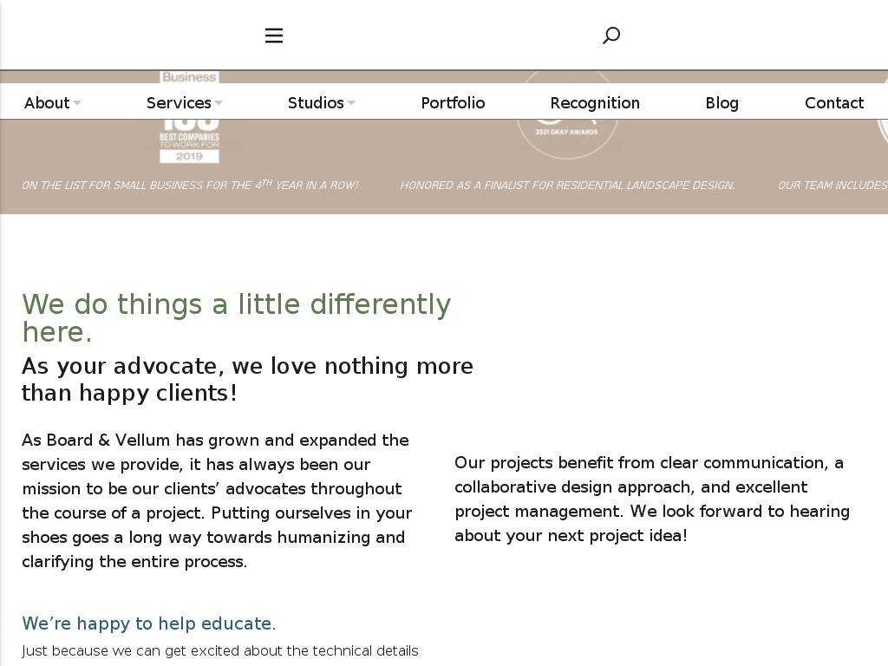Screen dimensions: 888x666
Task: Click the partially visible badge at right edge
Action: point(882,130)
